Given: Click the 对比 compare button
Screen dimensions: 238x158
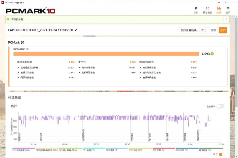Looking at the screenshot, I should click(204, 30).
